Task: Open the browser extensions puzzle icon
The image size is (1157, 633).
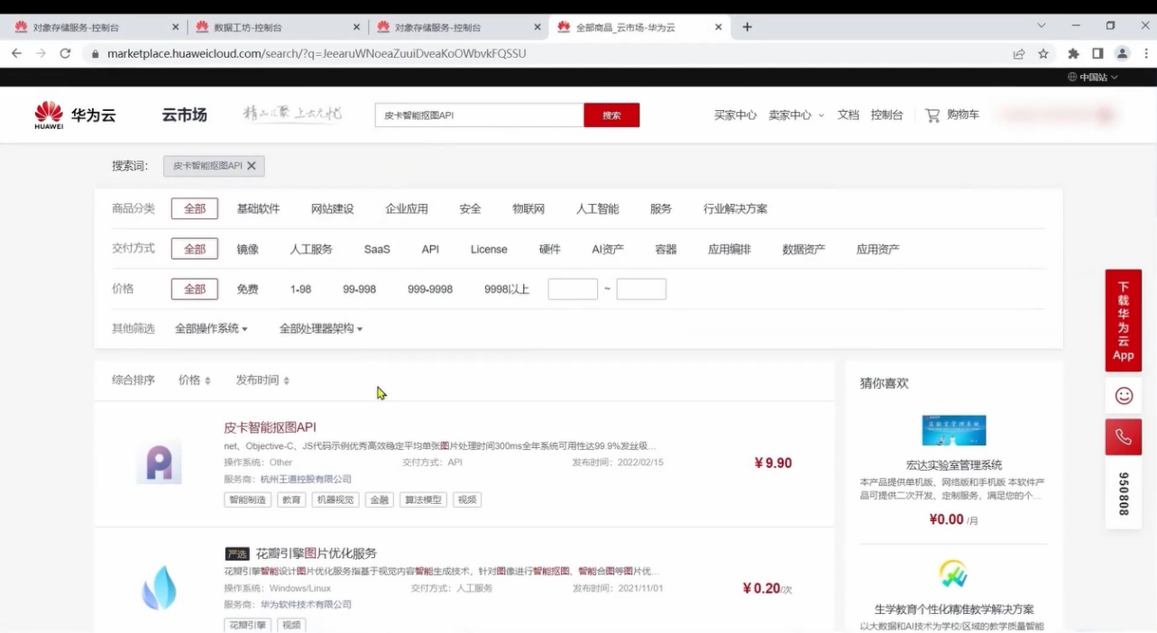Action: (x=1073, y=53)
